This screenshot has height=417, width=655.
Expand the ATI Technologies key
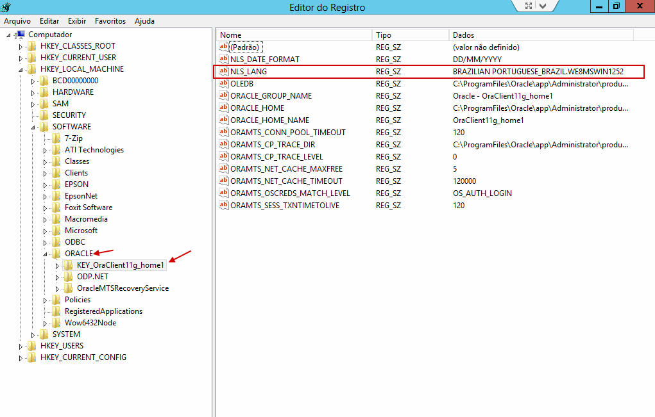45,150
